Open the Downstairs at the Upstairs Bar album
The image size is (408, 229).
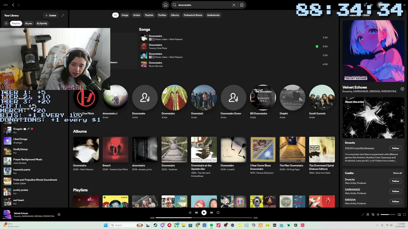pyautogui.click(x=204, y=157)
